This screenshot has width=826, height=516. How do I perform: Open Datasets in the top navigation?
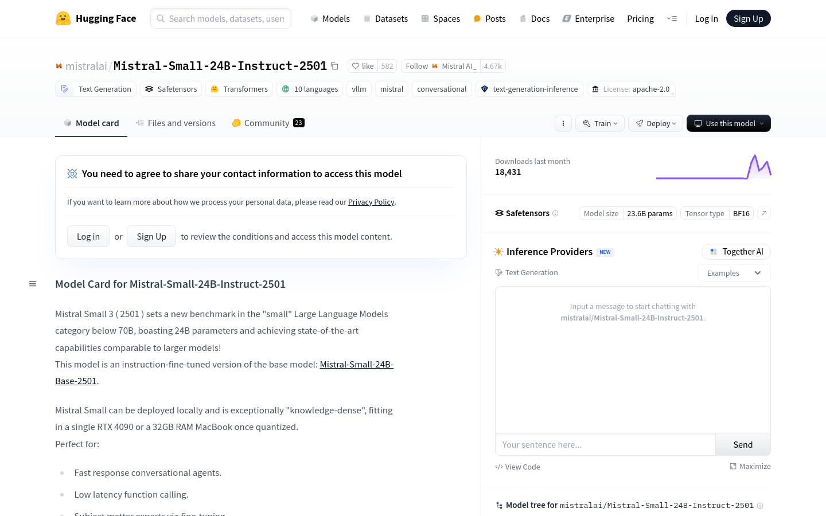click(385, 18)
